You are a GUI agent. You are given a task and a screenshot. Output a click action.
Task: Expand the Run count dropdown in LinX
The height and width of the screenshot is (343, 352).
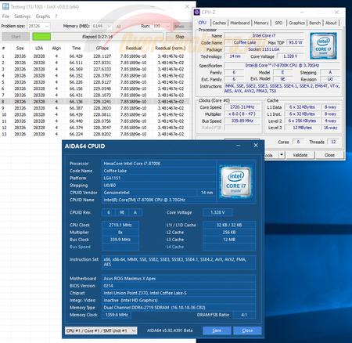pos(167,26)
